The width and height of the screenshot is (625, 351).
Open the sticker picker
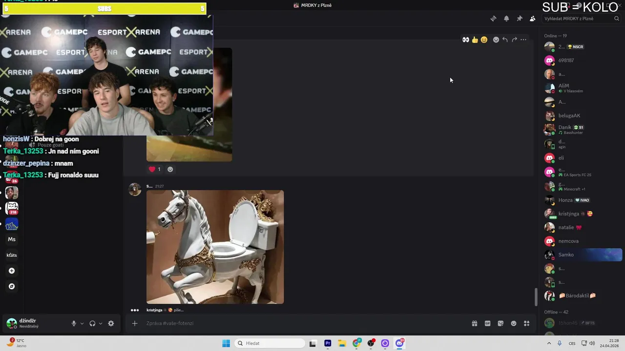pos(500,323)
